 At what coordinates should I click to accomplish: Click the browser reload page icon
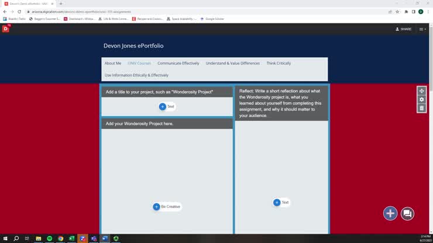[x=19, y=12]
